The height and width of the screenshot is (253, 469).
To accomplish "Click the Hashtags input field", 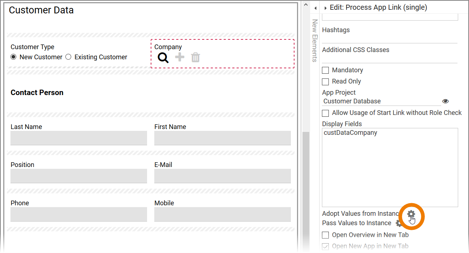I will click(x=390, y=39).
